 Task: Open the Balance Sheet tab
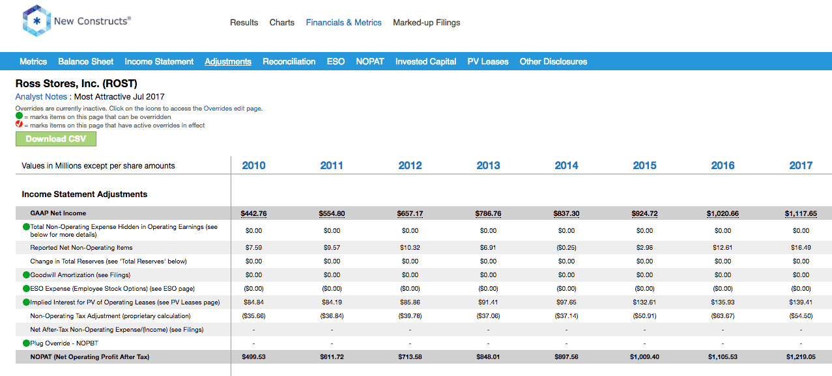pyautogui.click(x=86, y=62)
